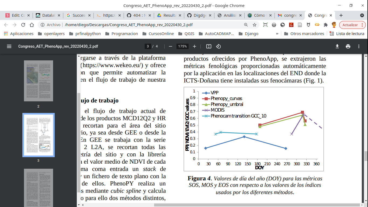
Task: Open the PDF viewer more actions menu
Action: pyautogui.click(x=359, y=46)
